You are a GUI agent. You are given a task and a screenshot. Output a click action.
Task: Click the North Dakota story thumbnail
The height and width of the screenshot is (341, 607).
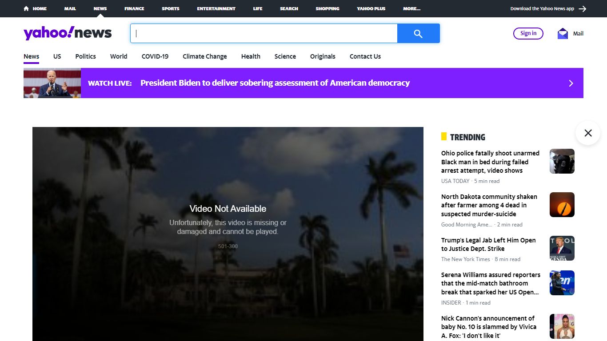[562, 205]
